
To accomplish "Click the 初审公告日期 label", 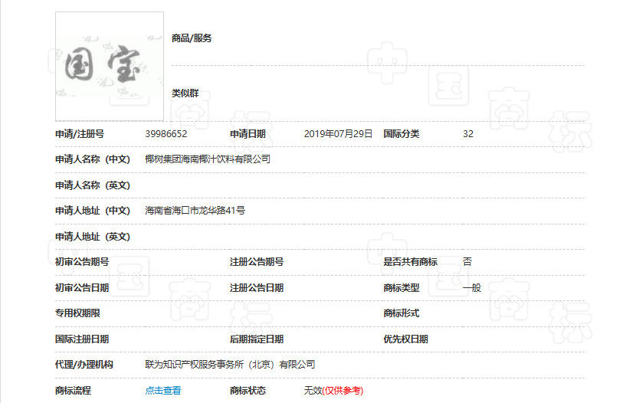I will (82, 287).
